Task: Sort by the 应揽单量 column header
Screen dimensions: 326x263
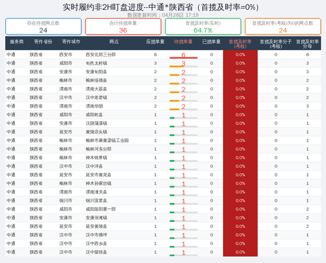Action: [x=155, y=42]
